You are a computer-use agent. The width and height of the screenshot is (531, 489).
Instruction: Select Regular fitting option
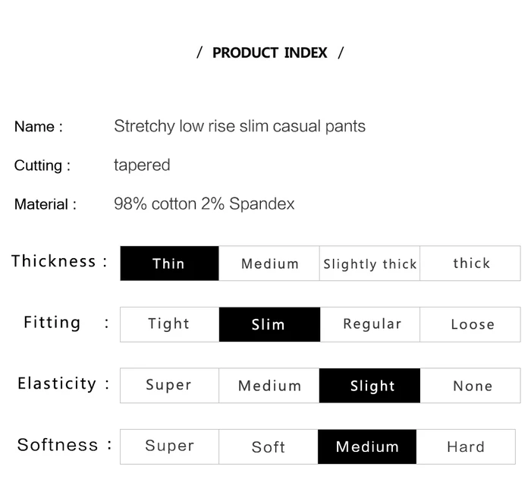(371, 324)
